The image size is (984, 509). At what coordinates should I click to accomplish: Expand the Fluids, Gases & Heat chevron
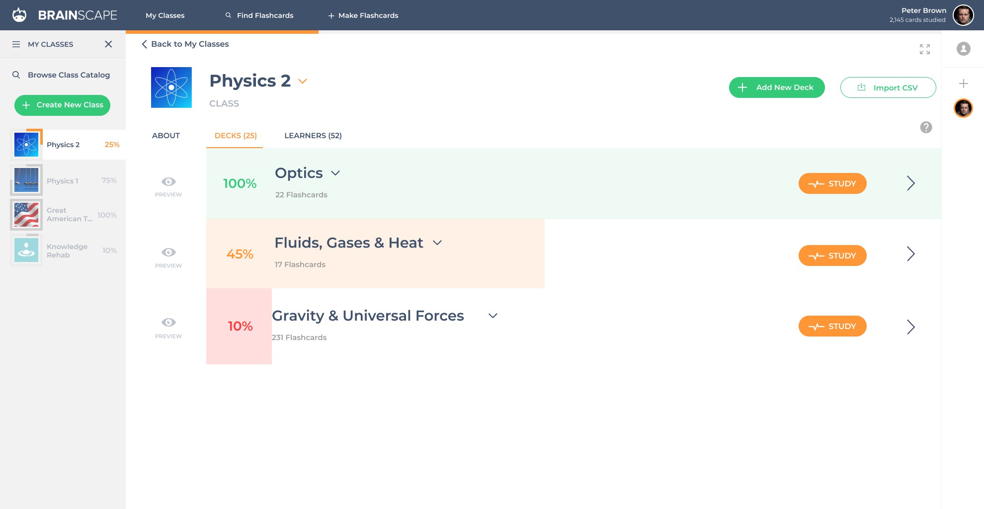pyautogui.click(x=437, y=243)
